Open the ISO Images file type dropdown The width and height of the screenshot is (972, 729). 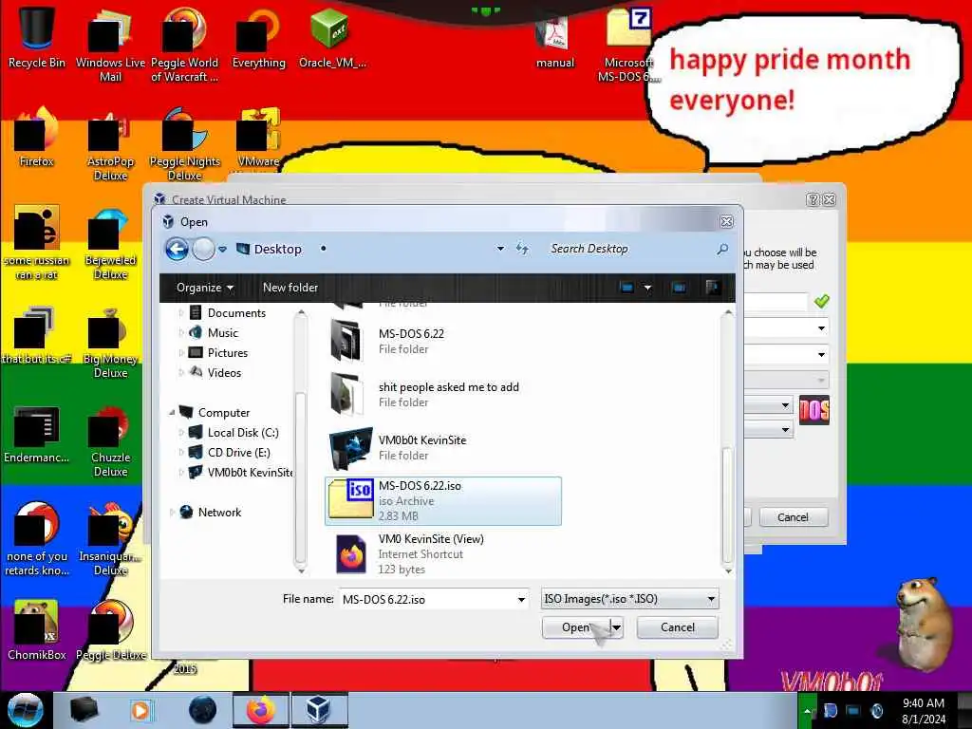630,599
